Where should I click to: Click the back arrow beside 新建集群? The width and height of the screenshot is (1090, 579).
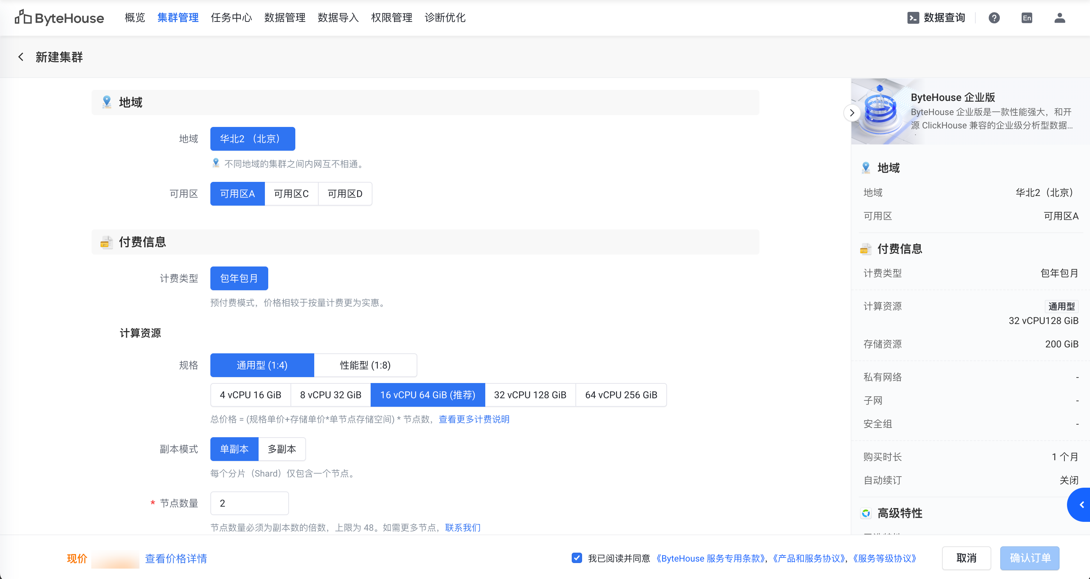click(21, 57)
